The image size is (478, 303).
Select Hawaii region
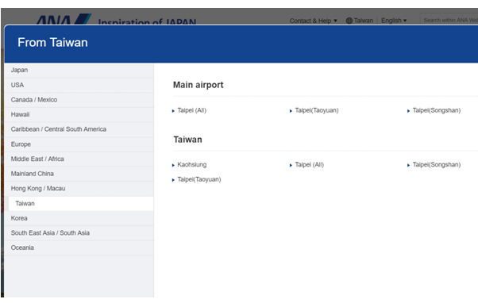tap(79, 114)
